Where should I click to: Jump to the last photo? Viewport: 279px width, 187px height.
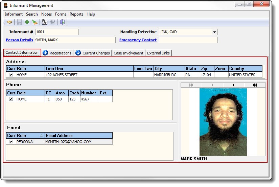coord(255,85)
